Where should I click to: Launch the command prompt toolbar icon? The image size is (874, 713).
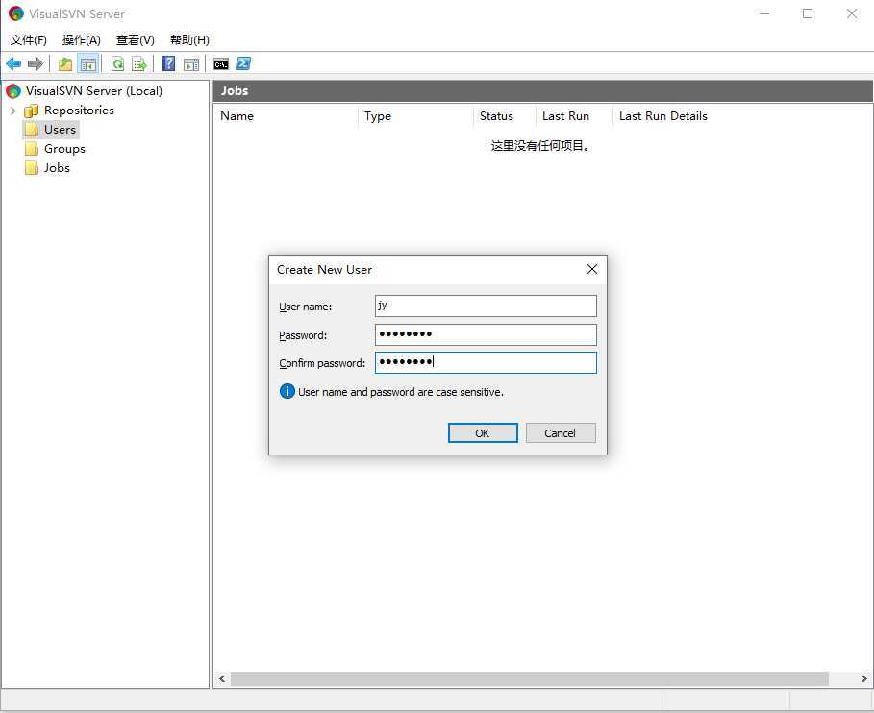click(221, 64)
